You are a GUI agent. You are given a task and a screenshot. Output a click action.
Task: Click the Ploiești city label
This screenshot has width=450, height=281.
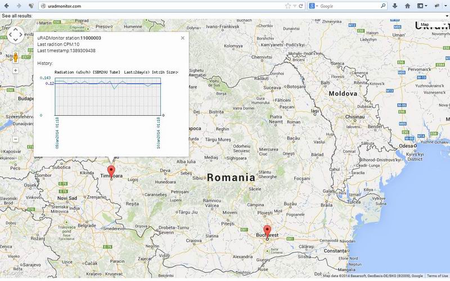[265, 213]
